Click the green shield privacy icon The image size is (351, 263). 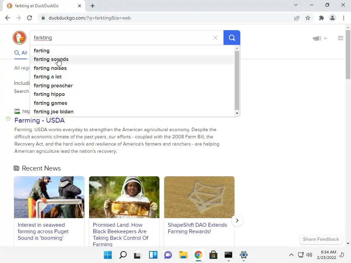pos(8,118)
